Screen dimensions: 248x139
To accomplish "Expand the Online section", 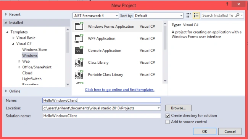I will point(6,91).
